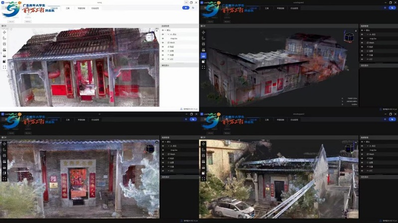Click small icon beside moon switch in long-building window
The height and width of the screenshot is (223, 398).
point(385,8)
